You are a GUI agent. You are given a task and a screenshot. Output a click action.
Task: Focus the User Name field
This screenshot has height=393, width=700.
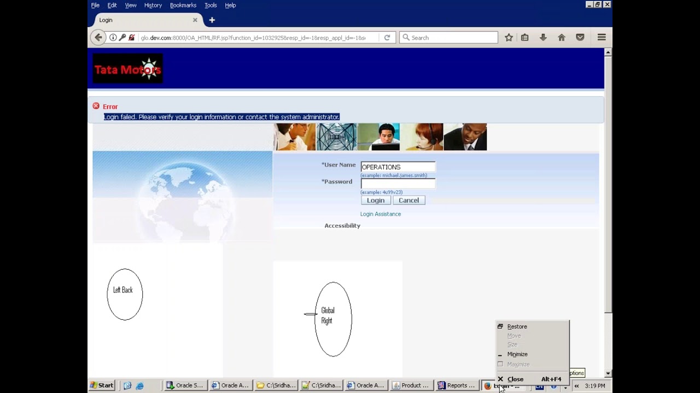(x=398, y=167)
